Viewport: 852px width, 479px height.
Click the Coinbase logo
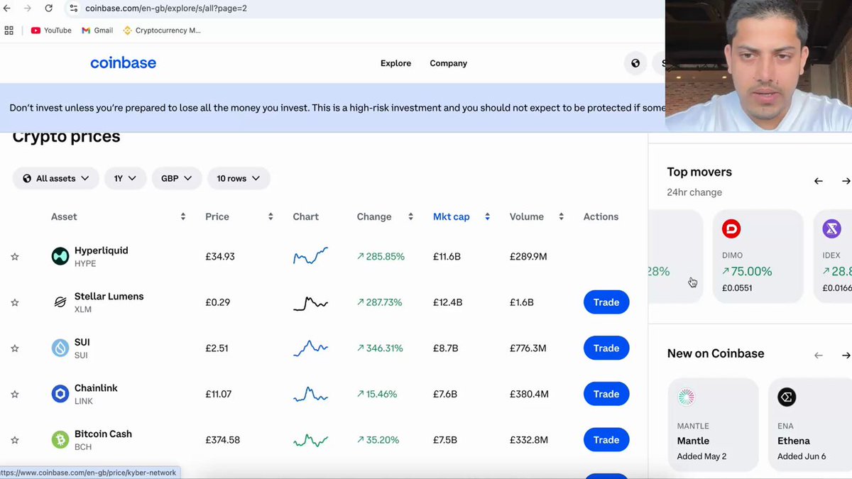pos(123,63)
